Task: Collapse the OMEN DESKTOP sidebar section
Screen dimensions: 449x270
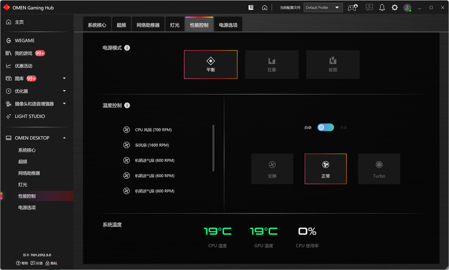Action: pos(65,138)
